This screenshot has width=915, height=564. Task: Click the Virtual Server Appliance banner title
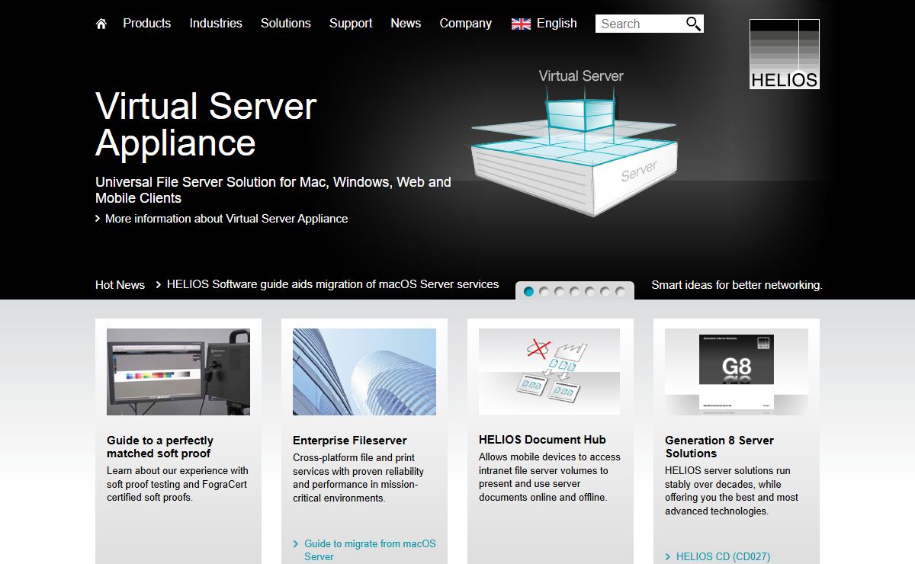coord(206,124)
